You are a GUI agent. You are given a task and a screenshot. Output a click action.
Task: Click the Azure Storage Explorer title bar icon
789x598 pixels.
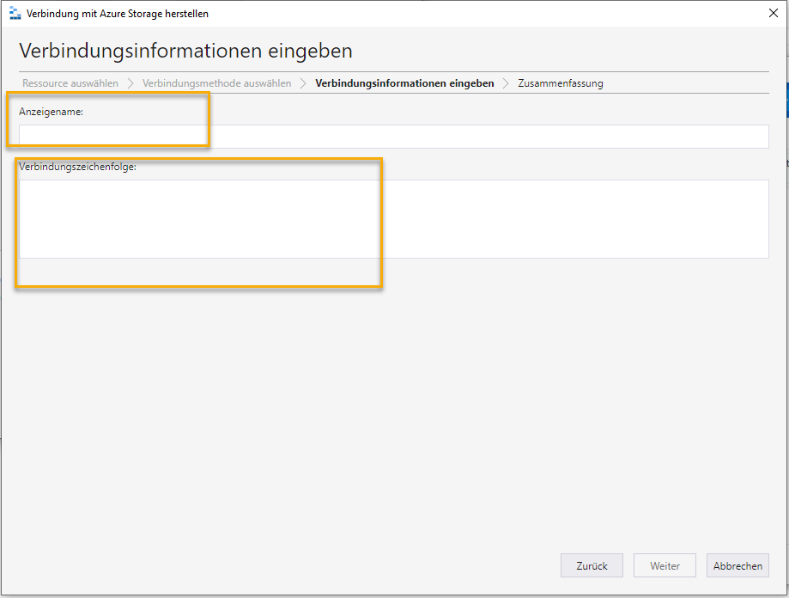tap(15, 14)
